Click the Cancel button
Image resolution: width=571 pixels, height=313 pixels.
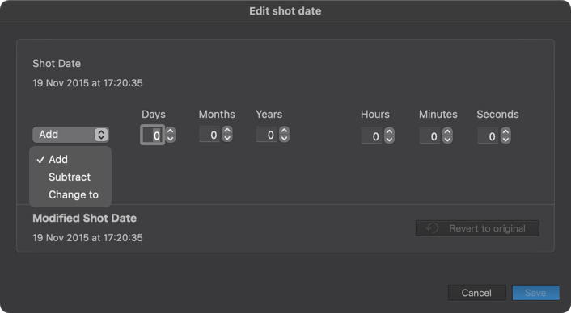pyautogui.click(x=476, y=293)
